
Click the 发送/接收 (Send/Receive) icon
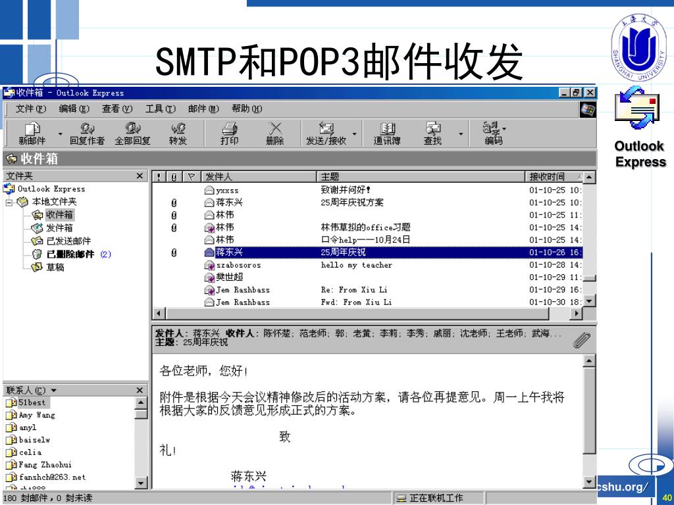[326, 133]
